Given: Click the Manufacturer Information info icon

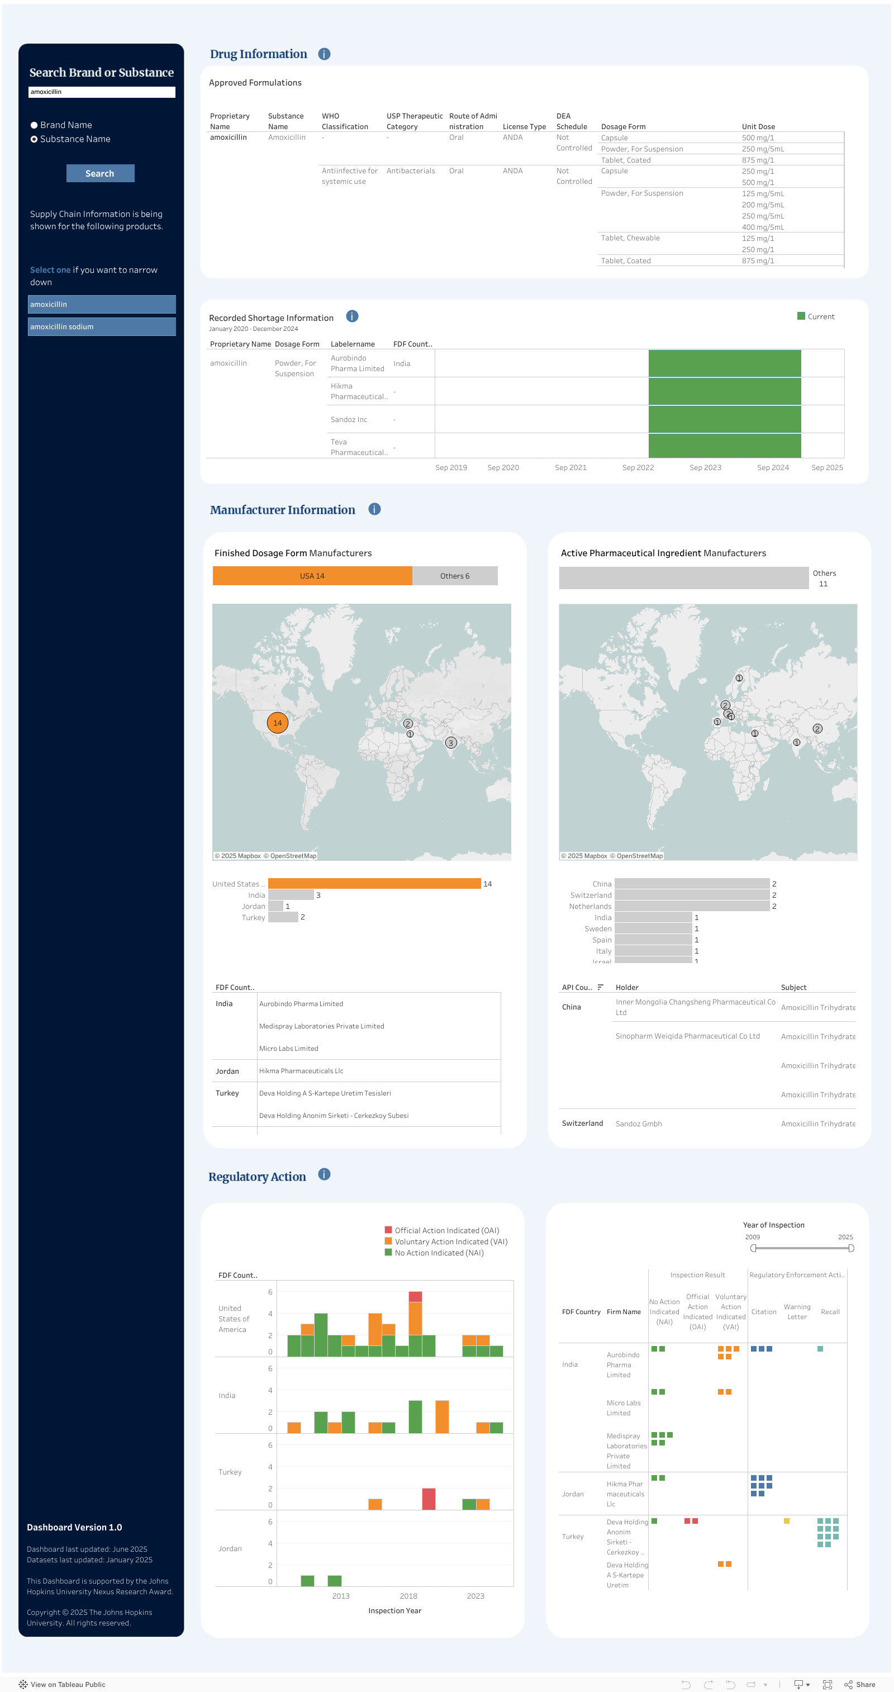Looking at the screenshot, I should (x=374, y=509).
